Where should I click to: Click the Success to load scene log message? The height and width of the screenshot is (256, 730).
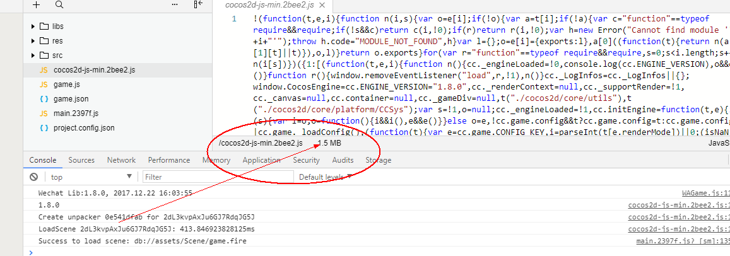[143, 241]
